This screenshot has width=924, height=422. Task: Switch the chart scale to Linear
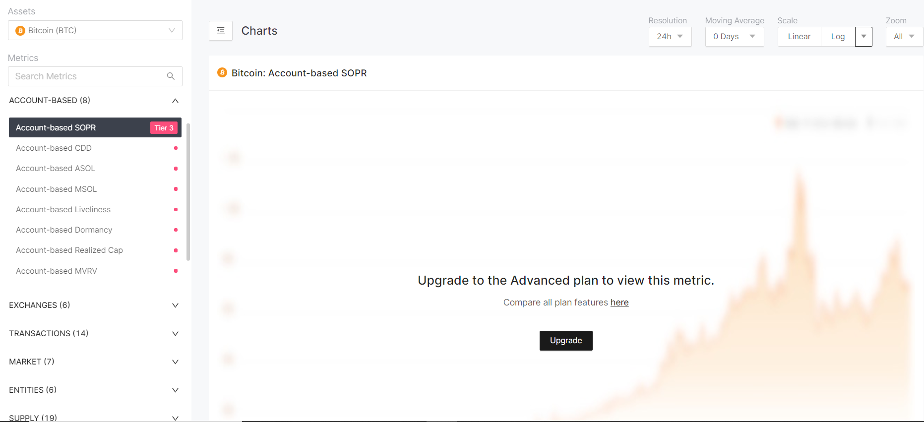tap(799, 37)
